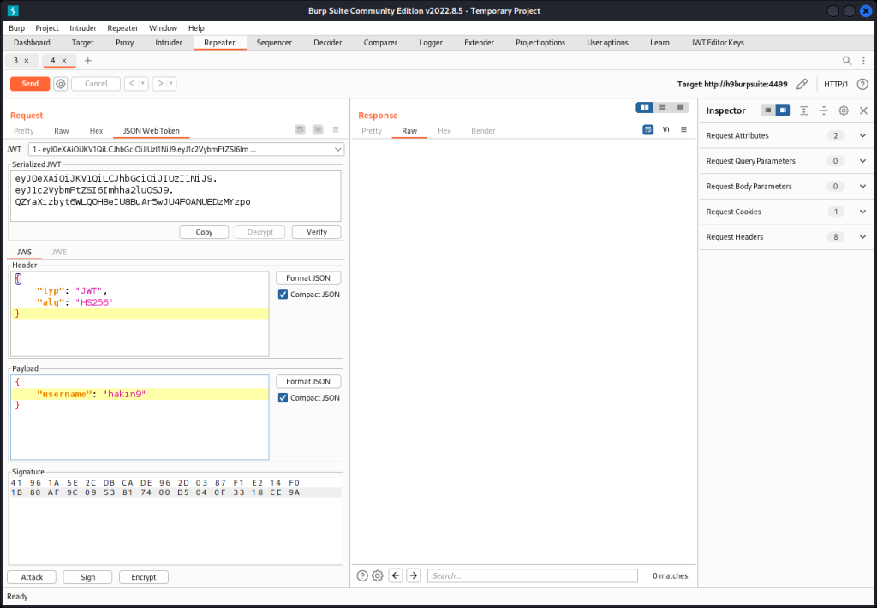The height and width of the screenshot is (608, 877).
Task: Open the Inspector settings gear
Action: (x=844, y=110)
